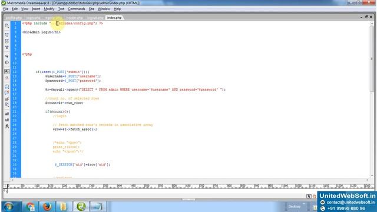Click the Indent Code icon
377x212 pixels.
6,114
